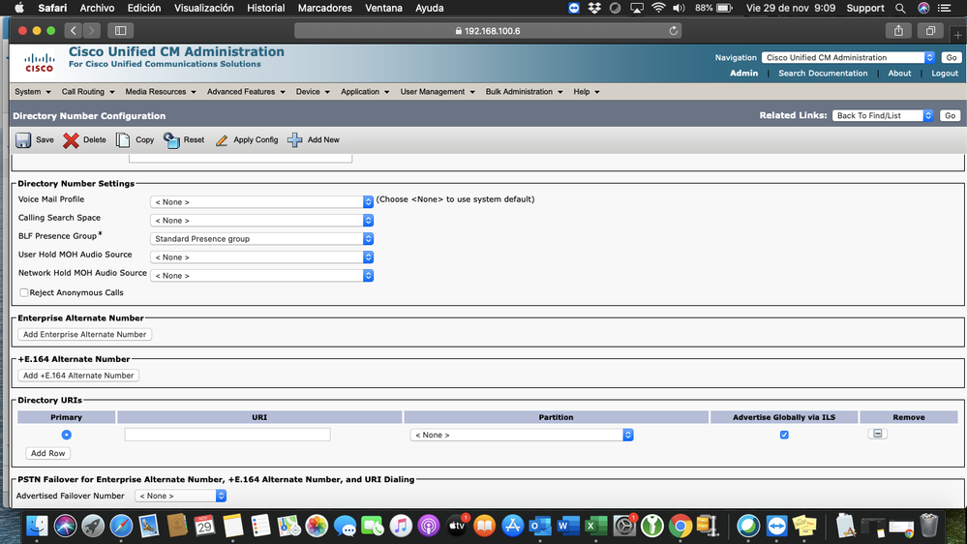Open the Related Links dropdown

883,115
